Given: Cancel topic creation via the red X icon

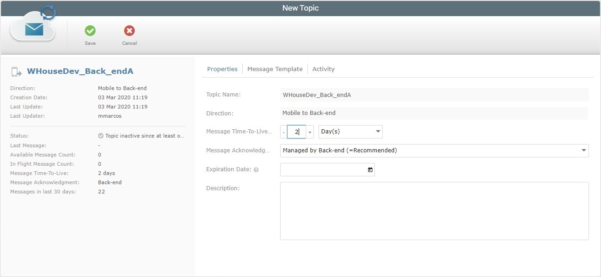Looking at the screenshot, I should 129,32.
